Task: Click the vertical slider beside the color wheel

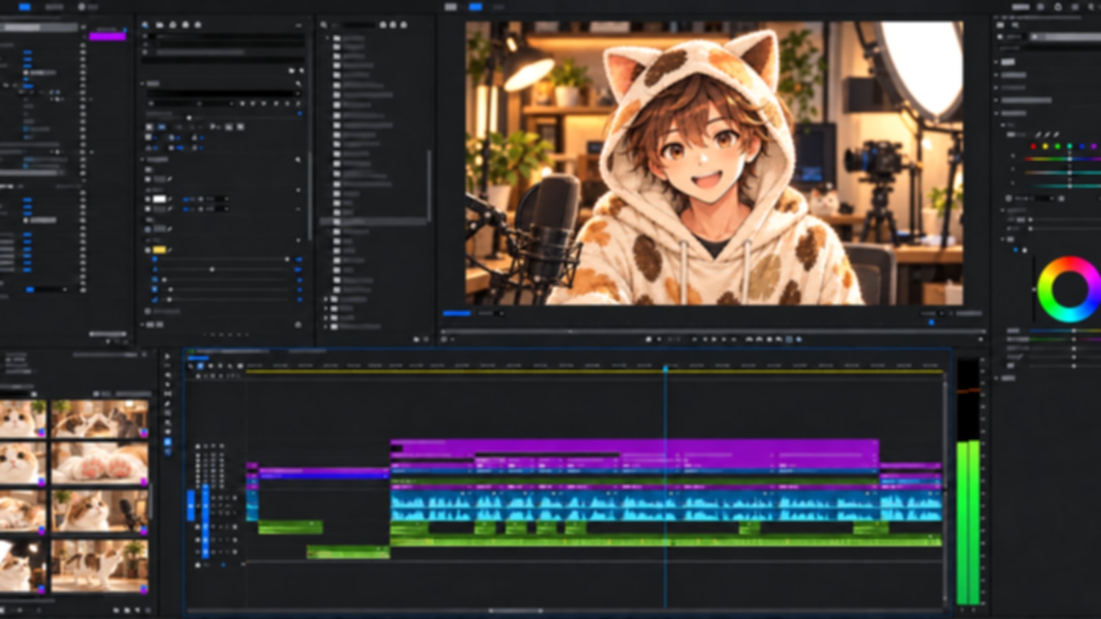Action: click(x=1033, y=290)
